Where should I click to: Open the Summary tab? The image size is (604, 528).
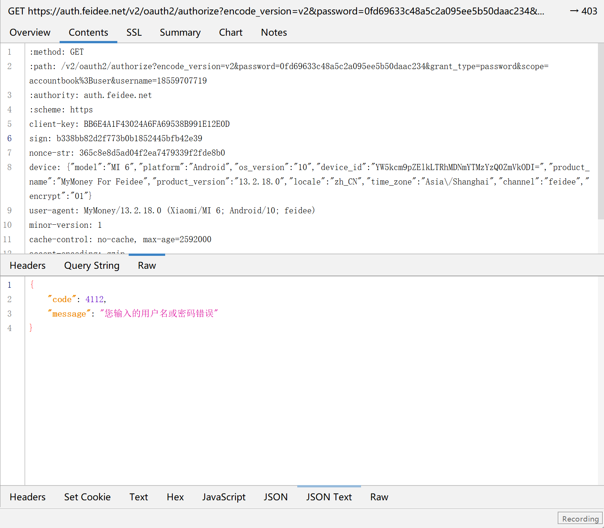pyautogui.click(x=180, y=33)
